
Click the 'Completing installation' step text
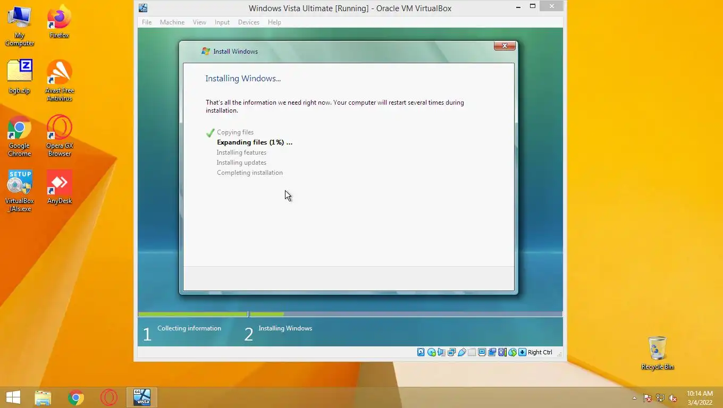[x=250, y=173]
